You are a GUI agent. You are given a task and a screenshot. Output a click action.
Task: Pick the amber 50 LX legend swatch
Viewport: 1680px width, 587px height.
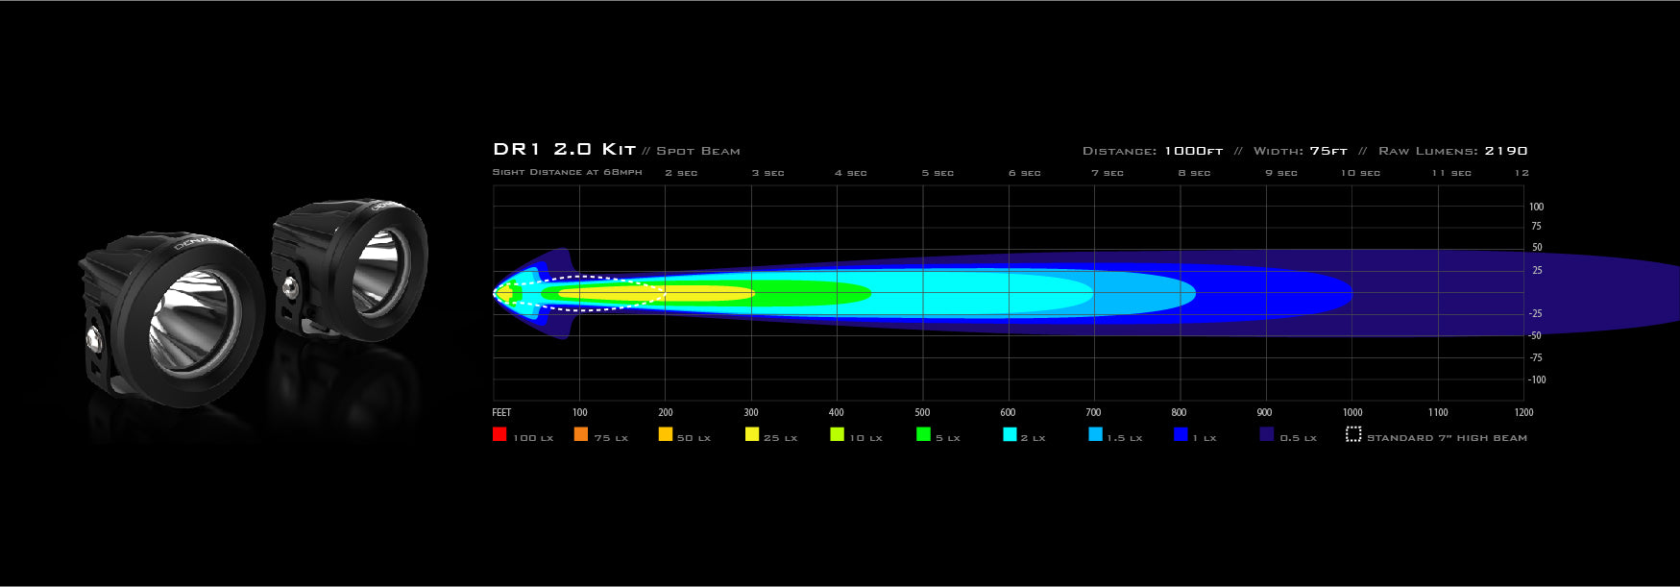coord(665,434)
